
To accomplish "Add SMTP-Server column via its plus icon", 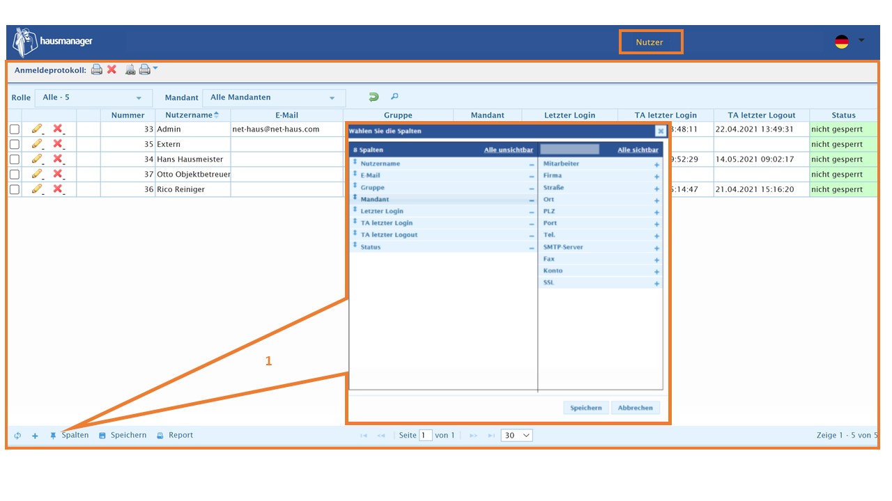I will tap(656, 248).
